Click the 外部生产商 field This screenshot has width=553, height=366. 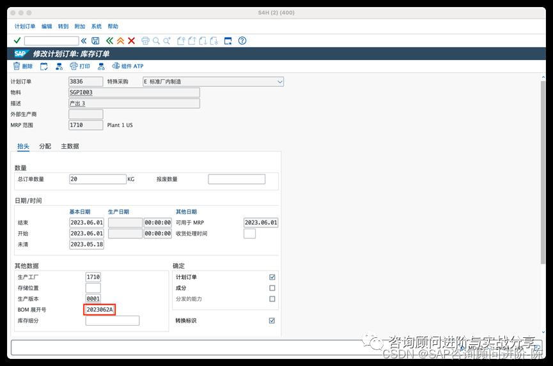pyautogui.click(x=86, y=114)
